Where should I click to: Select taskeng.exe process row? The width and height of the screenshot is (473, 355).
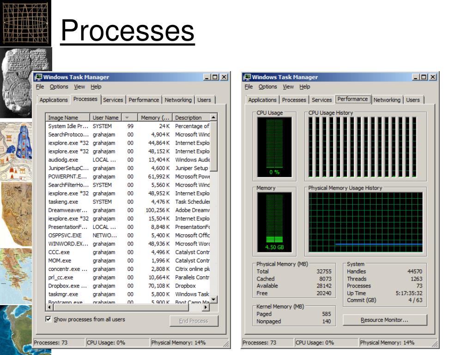tap(128, 202)
